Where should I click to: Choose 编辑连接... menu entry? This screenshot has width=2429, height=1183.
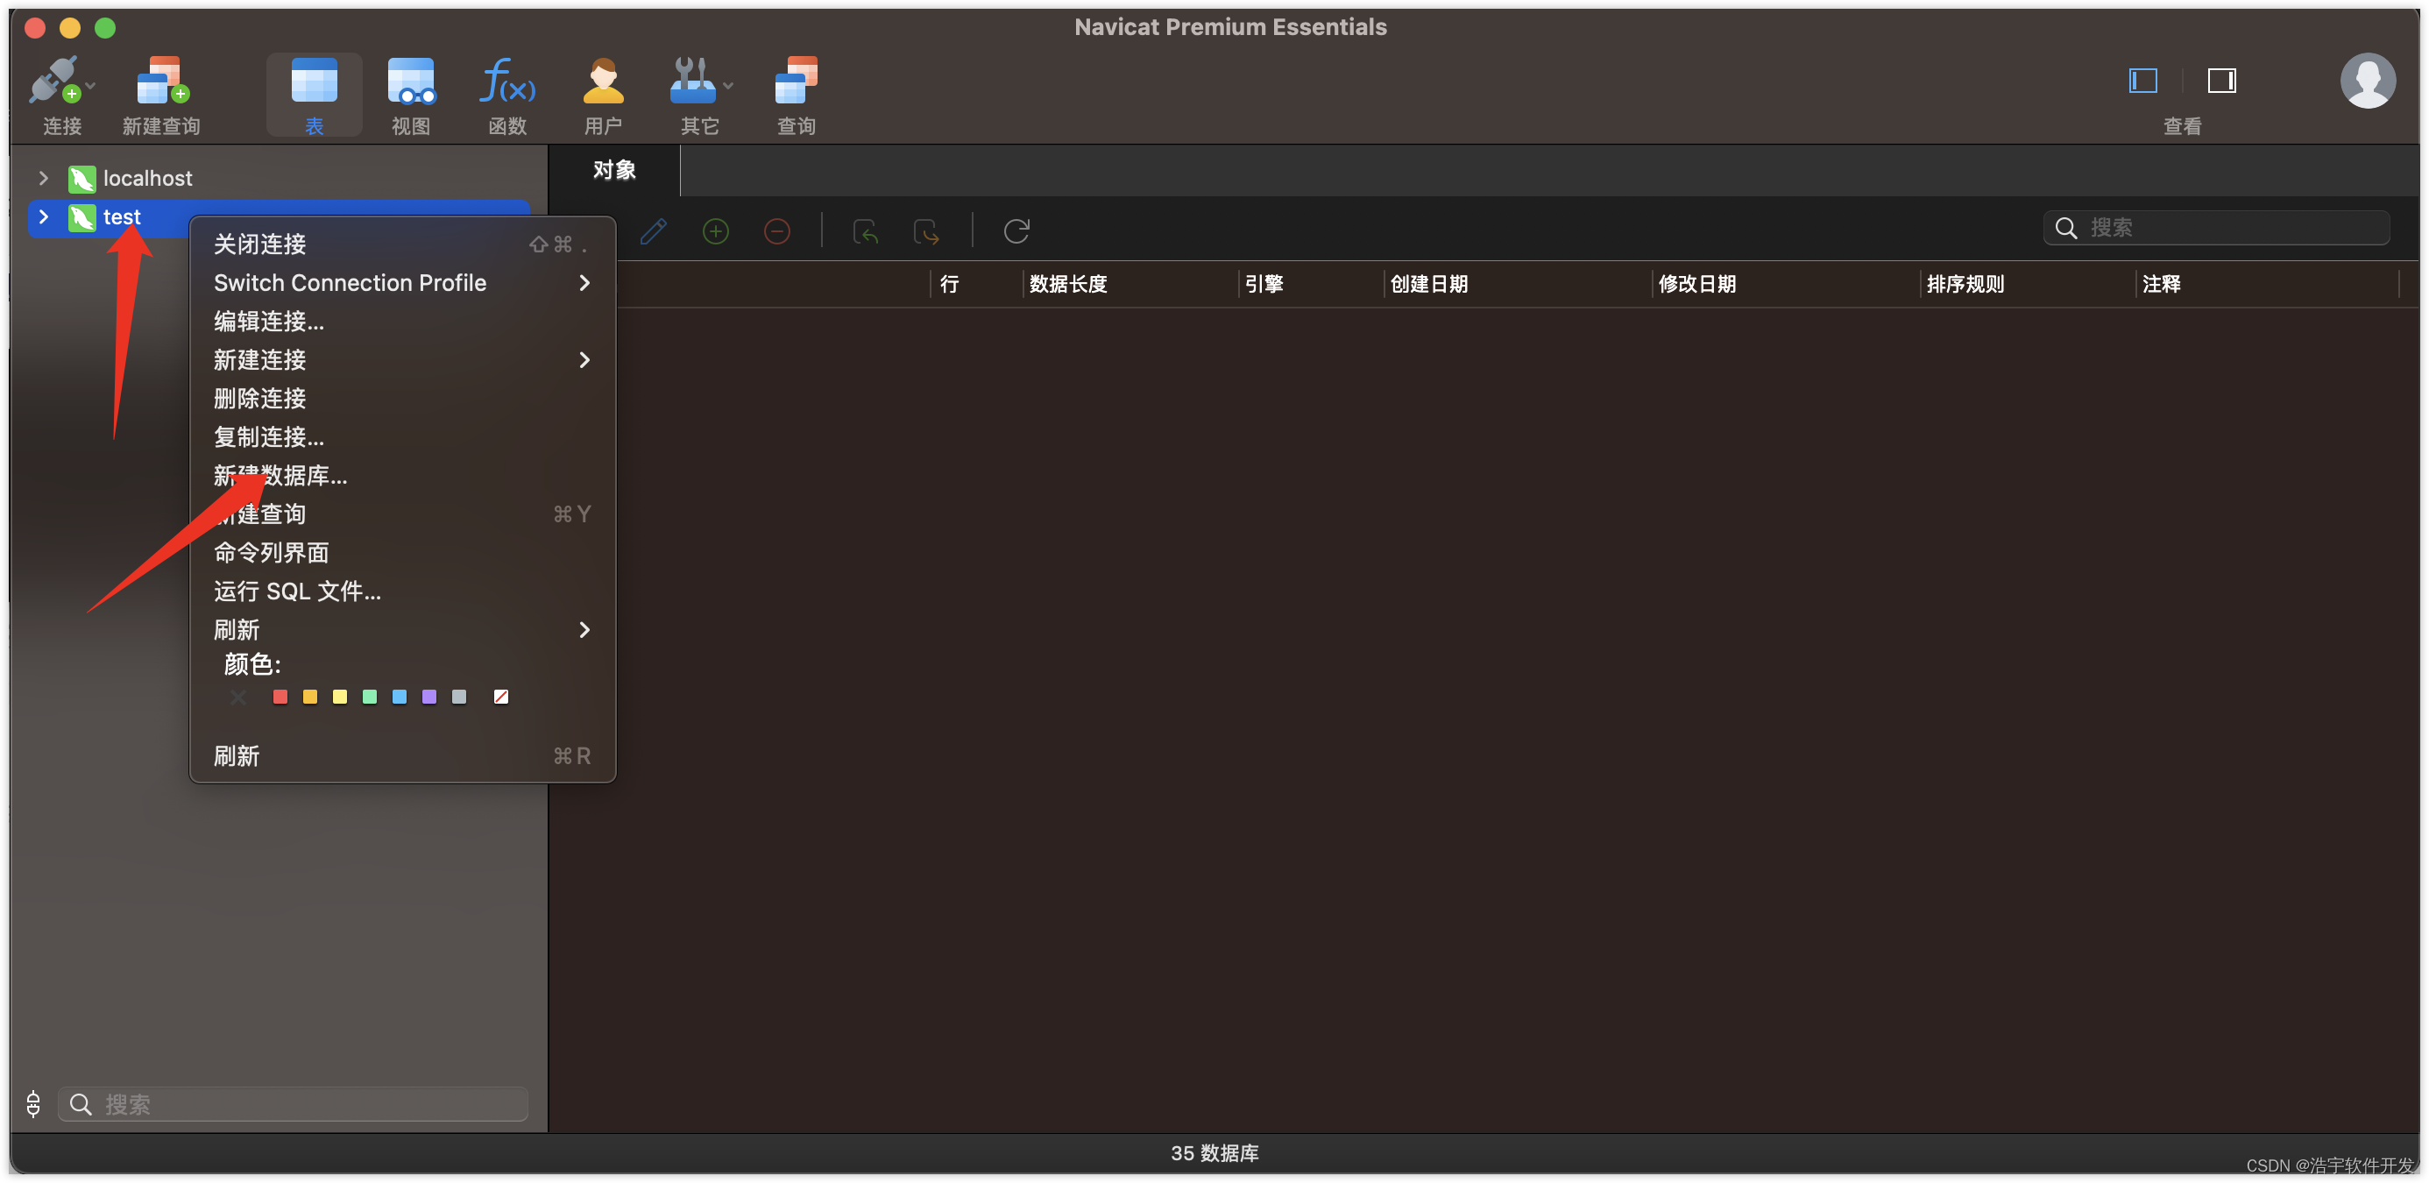coord(402,322)
